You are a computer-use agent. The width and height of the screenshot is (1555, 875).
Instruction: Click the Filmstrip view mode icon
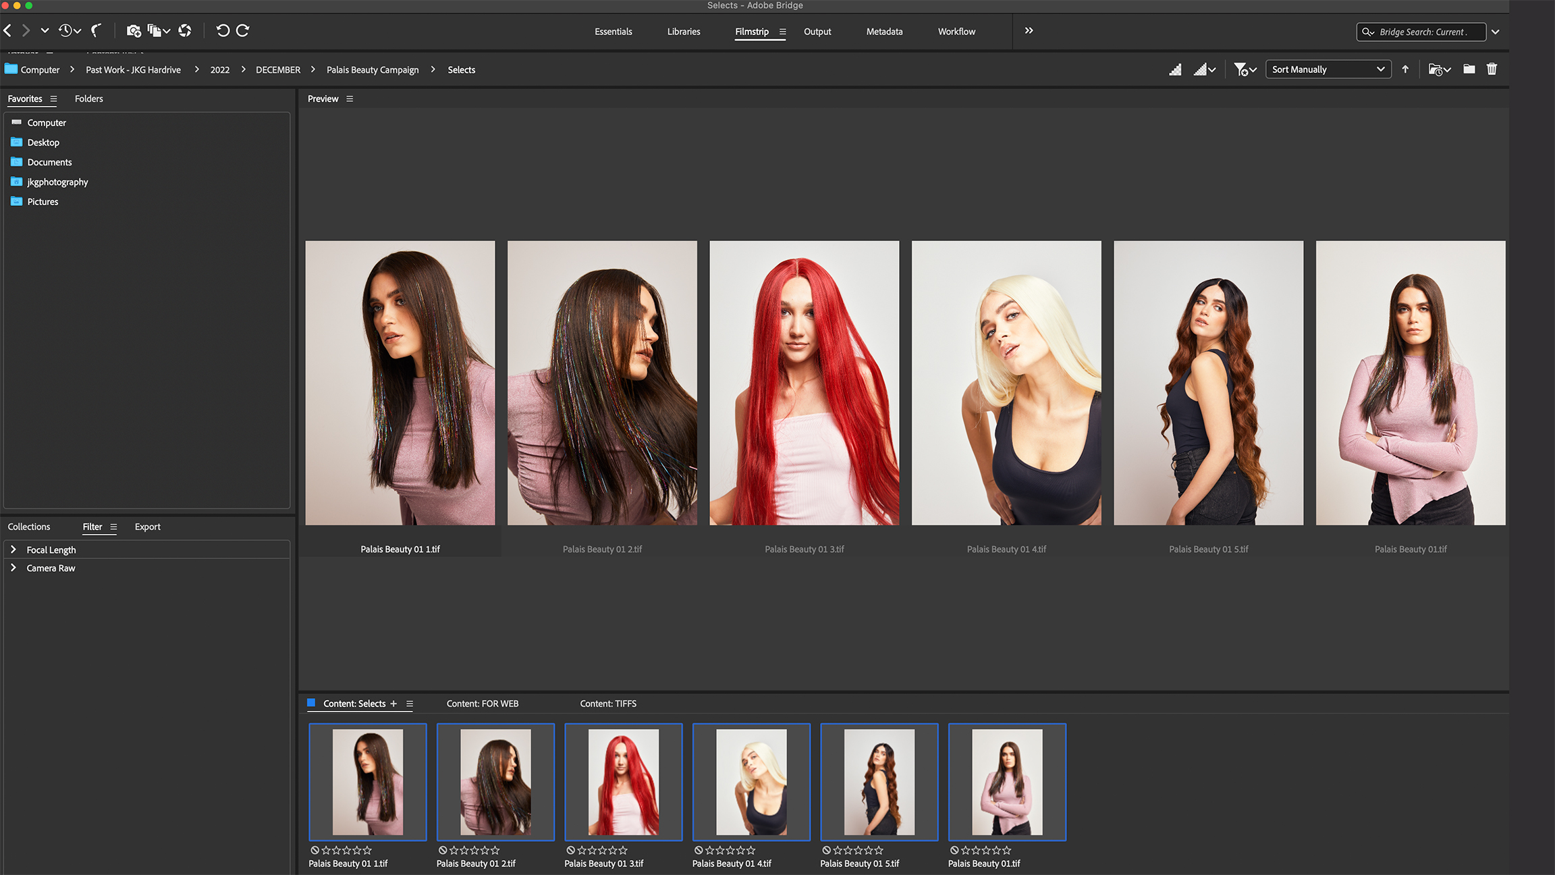click(x=752, y=31)
